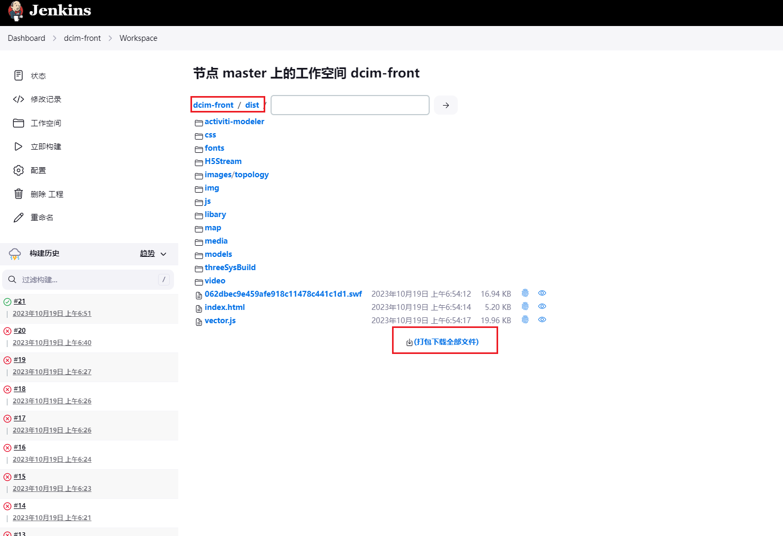This screenshot has width=783, height=536.
Task: Click the play triangle build icon
Action: coord(19,146)
